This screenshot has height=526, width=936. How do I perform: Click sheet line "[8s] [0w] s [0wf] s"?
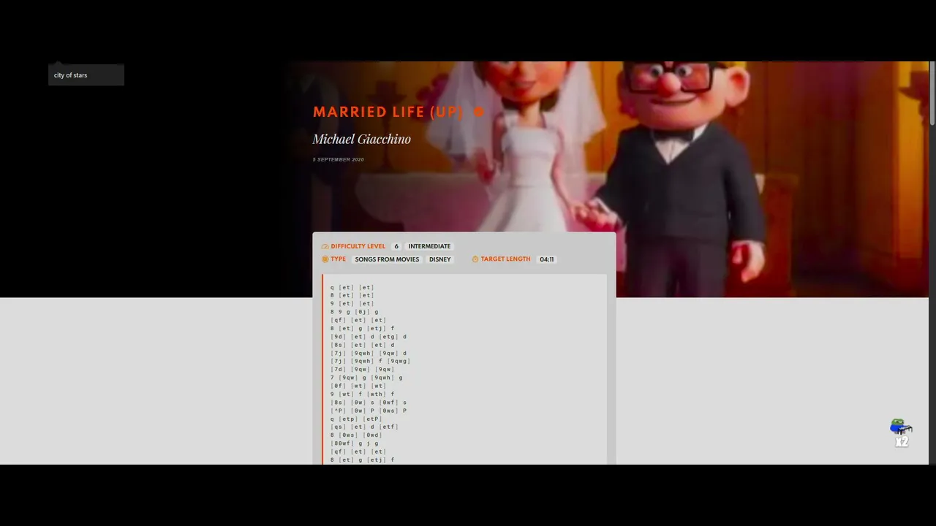click(x=368, y=403)
